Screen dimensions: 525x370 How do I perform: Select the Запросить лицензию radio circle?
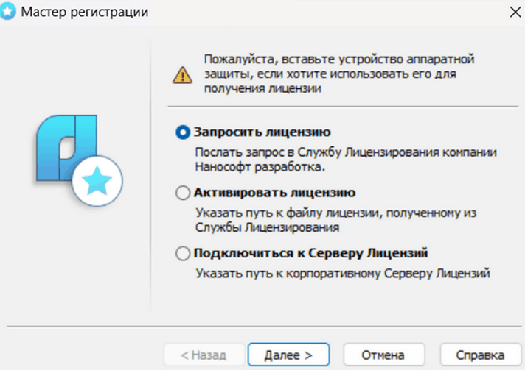point(183,133)
